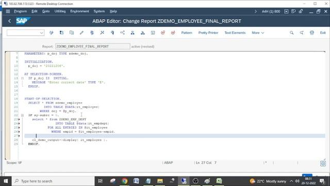Click the volume icon in system tray

[297, 181]
